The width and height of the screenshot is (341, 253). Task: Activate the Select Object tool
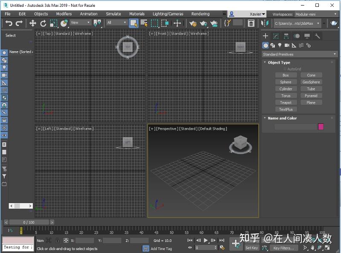[133, 23]
